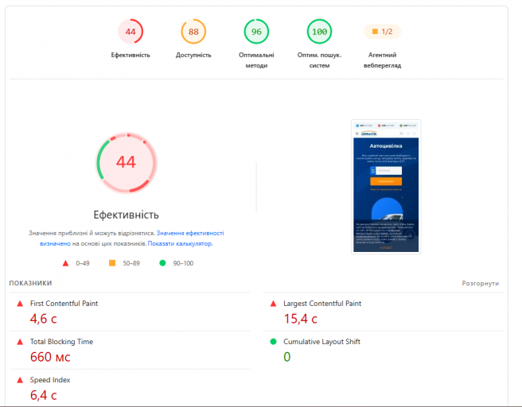The image size is (522, 407).
Task: Click the large 44 performance gauge
Action: click(127, 163)
